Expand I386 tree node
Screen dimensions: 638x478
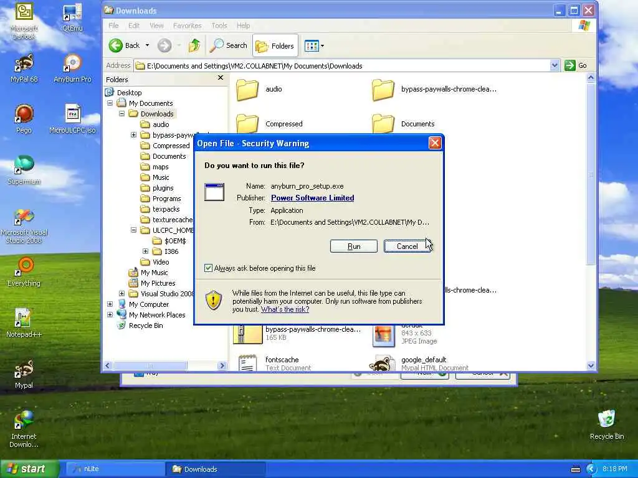click(145, 251)
